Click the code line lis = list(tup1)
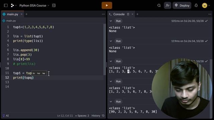 click(x=28, y=36)
